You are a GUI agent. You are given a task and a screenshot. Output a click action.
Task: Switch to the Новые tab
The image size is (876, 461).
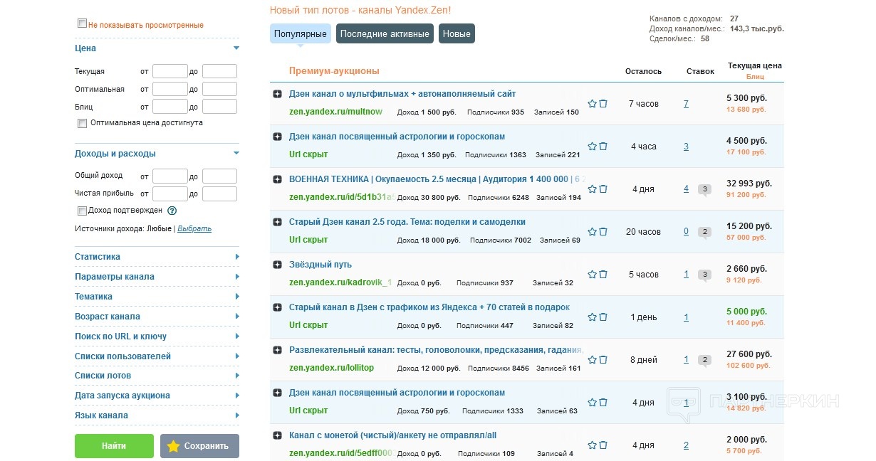click(x=457, y=33)
